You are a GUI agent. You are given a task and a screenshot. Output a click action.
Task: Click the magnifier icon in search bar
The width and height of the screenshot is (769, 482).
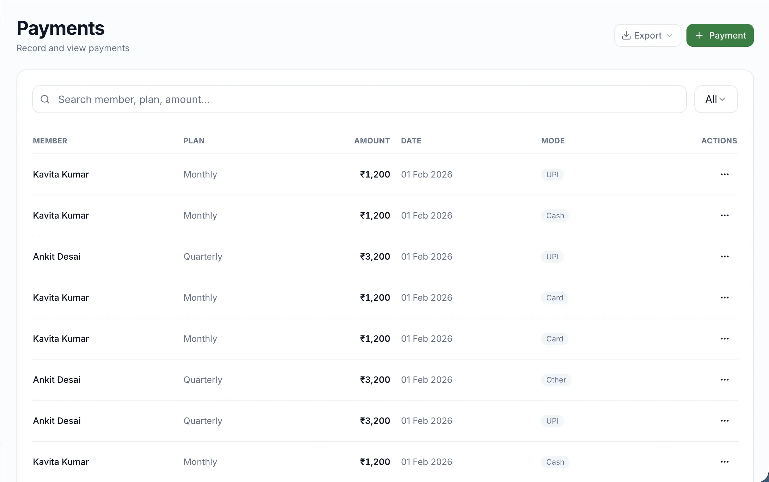tap(45, 99)
